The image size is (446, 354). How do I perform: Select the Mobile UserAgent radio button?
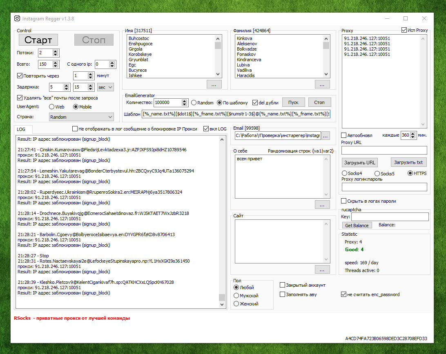tap(76, 107)
